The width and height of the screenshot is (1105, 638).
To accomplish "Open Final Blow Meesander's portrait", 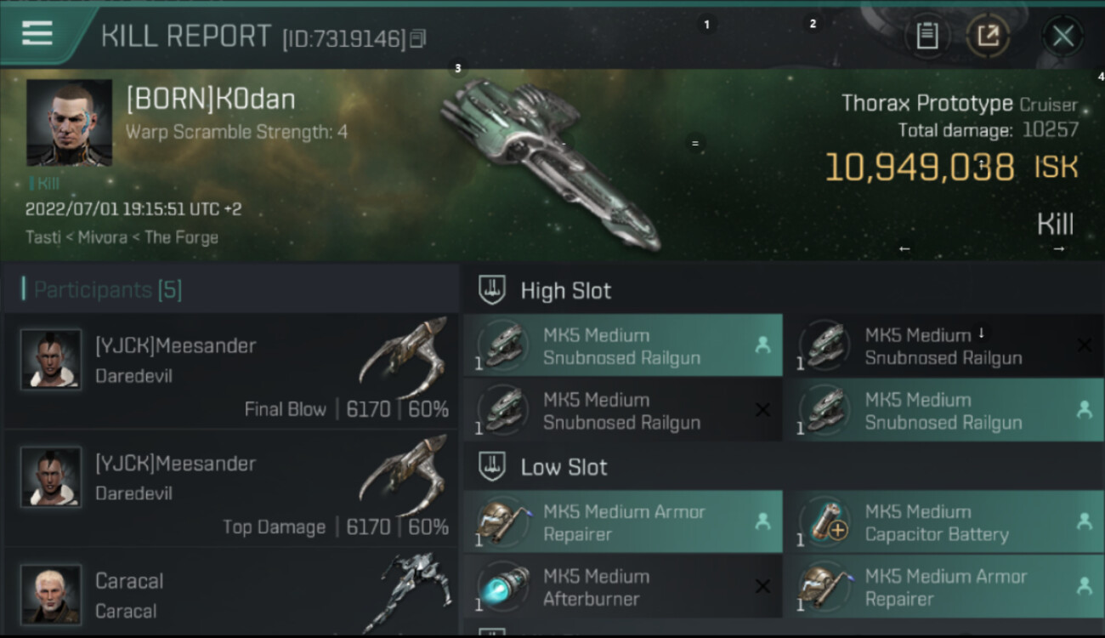I will coord(51,359).
